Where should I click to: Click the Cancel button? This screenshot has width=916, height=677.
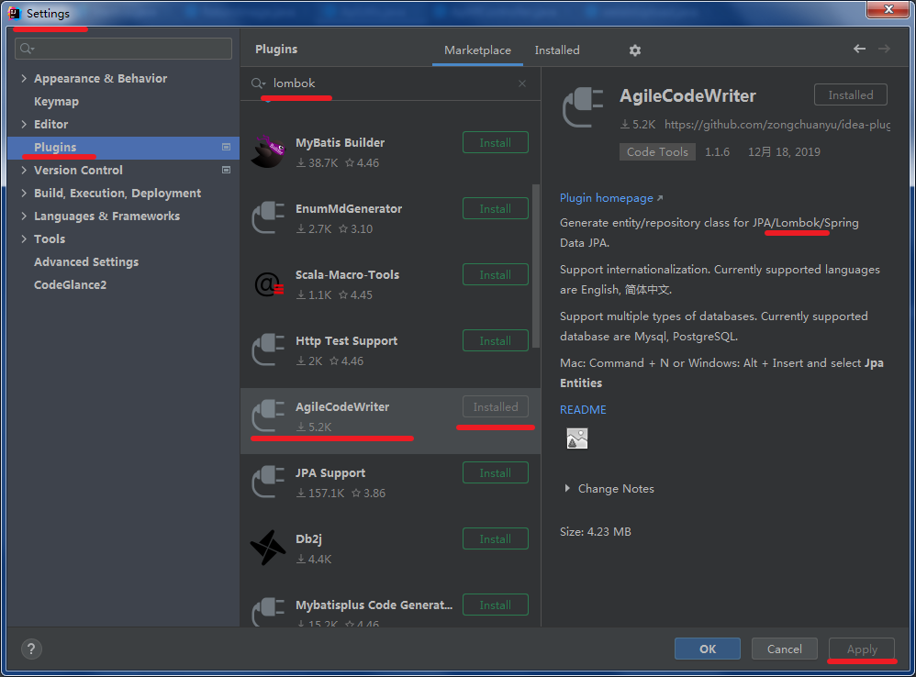pos(784,649)
